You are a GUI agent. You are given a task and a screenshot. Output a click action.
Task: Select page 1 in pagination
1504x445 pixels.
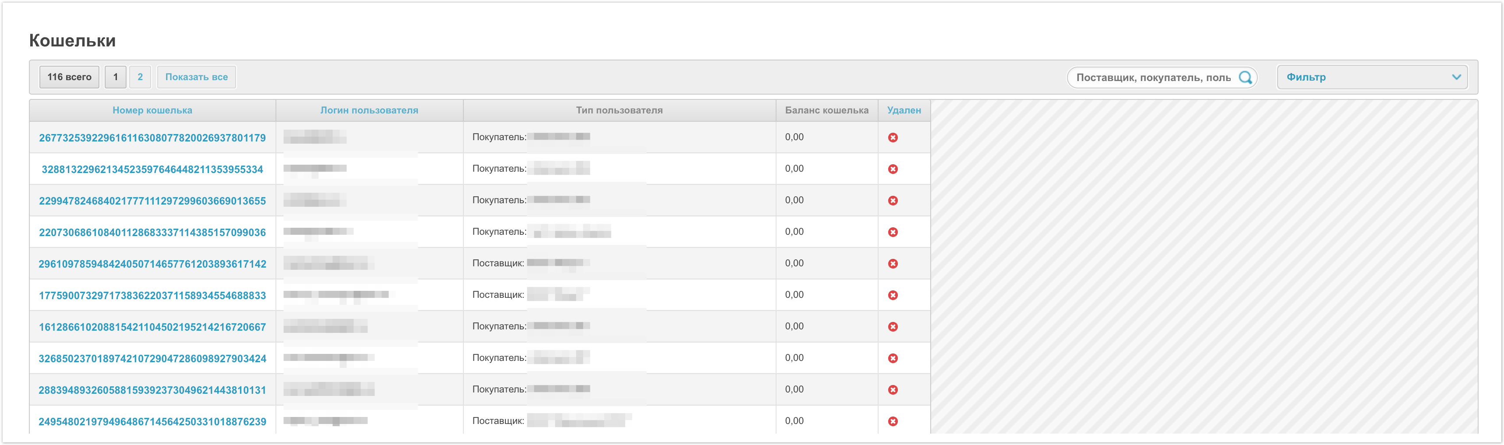pos(116,77)
